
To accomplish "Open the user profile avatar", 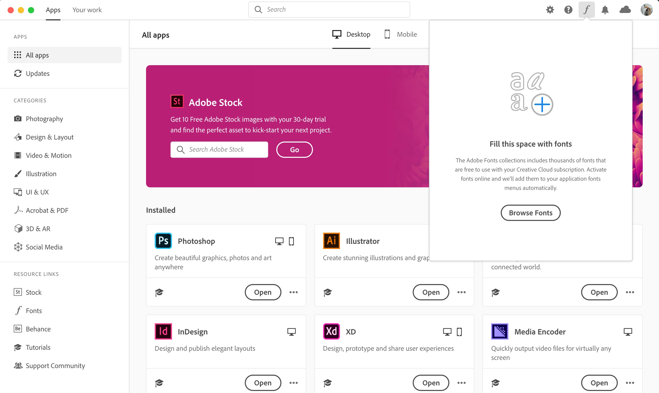I will point(646,10).
